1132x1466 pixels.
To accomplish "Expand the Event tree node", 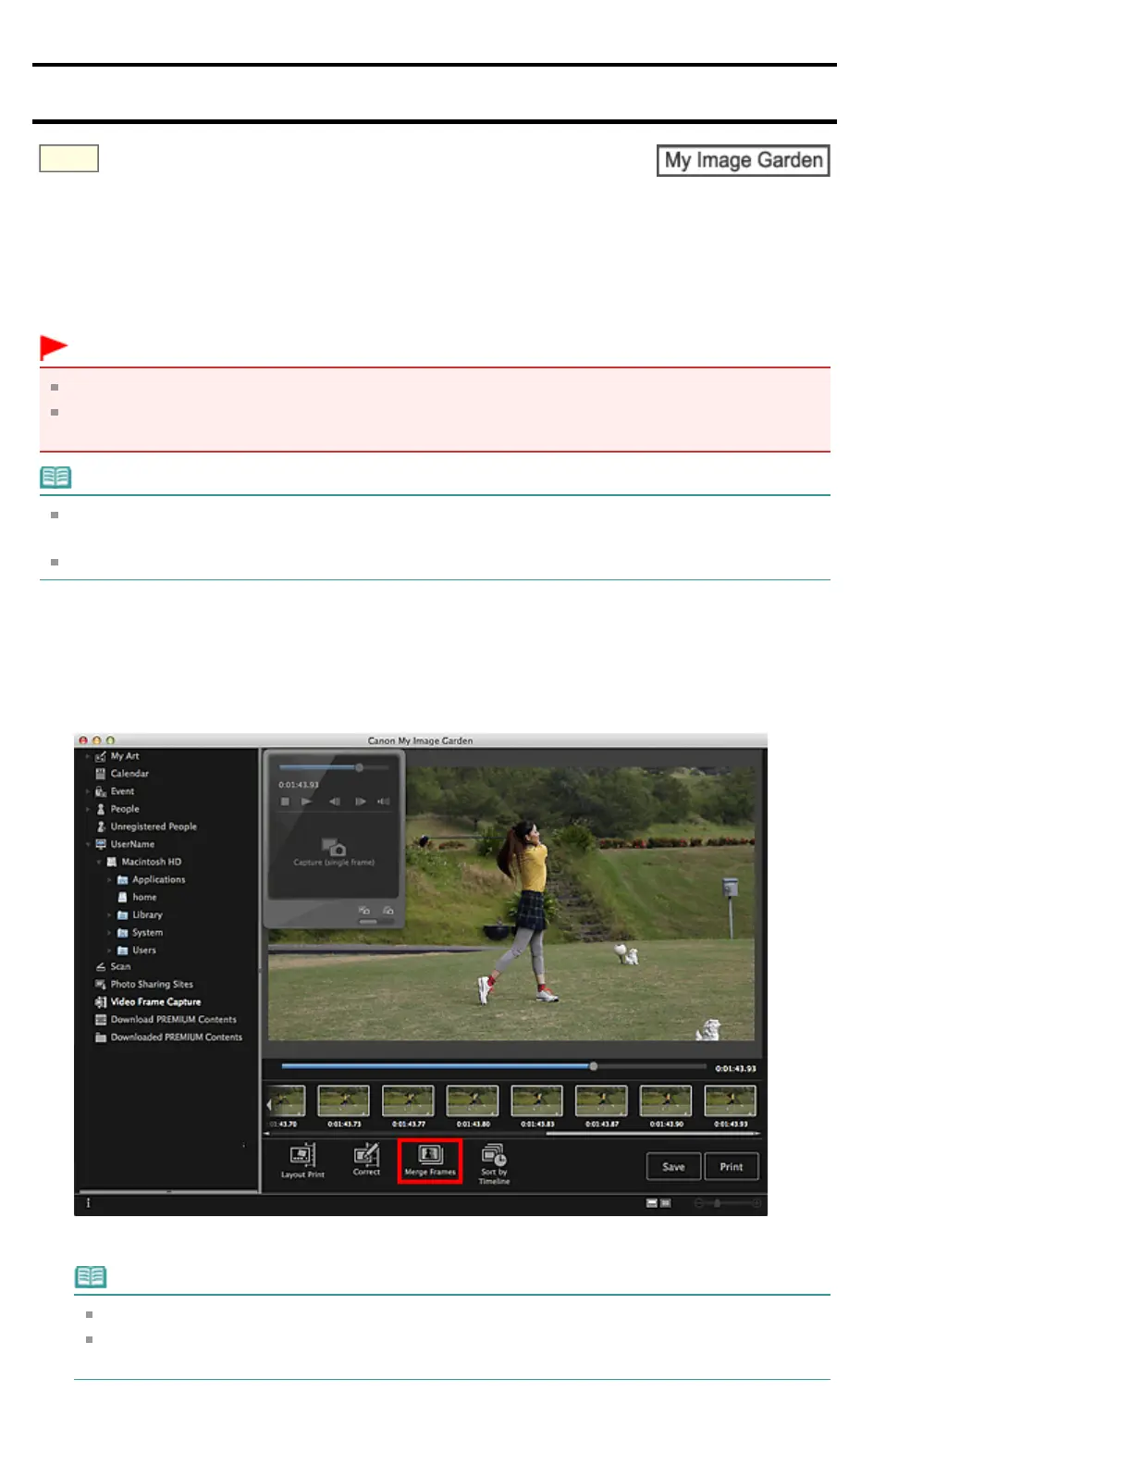I will click(x=88, y=791).
